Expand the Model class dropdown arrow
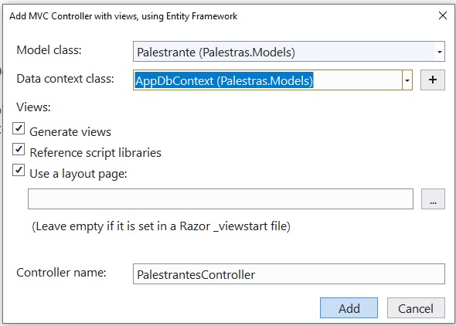 [440, 52]
